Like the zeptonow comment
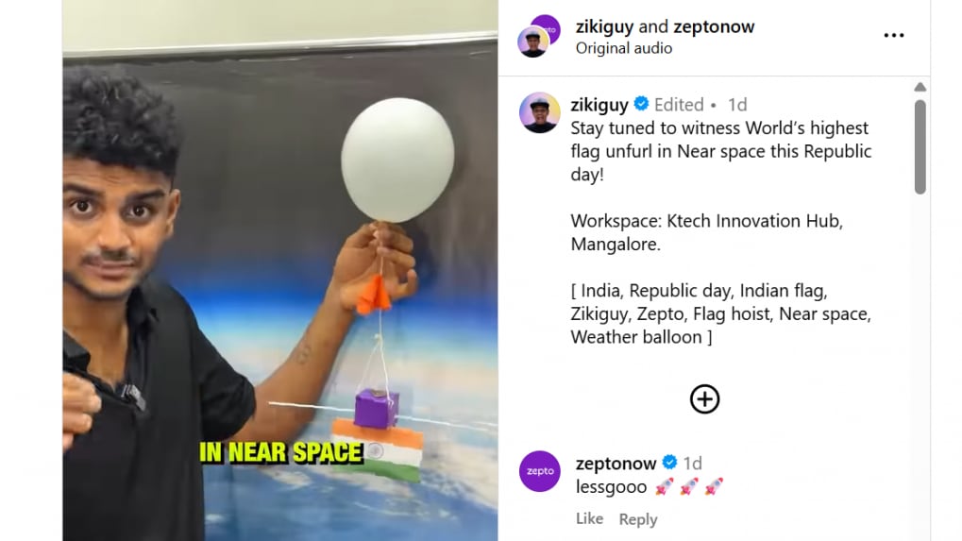962x541 pixels. pos(589,519)
